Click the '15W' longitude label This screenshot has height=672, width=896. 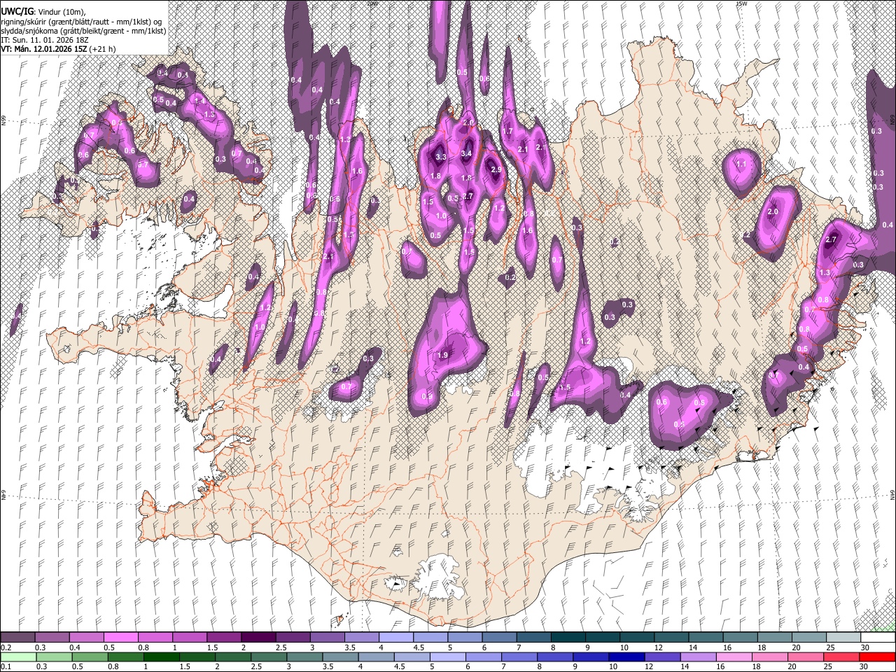tap(741, 3)
